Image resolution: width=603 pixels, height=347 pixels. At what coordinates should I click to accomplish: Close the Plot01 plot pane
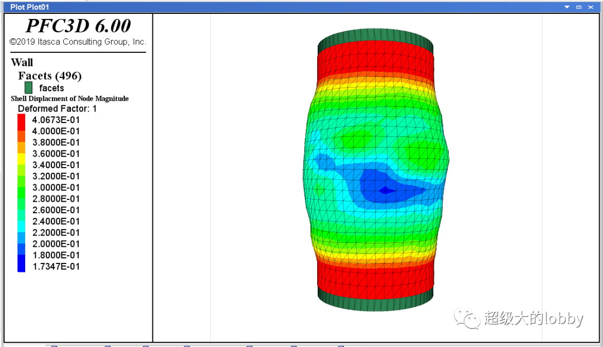(x=591, y=7)
